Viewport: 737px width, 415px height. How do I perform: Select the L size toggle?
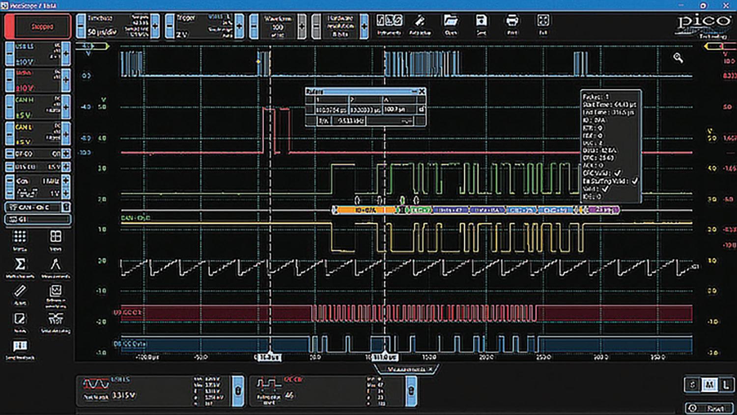click(x=726, y=385)
